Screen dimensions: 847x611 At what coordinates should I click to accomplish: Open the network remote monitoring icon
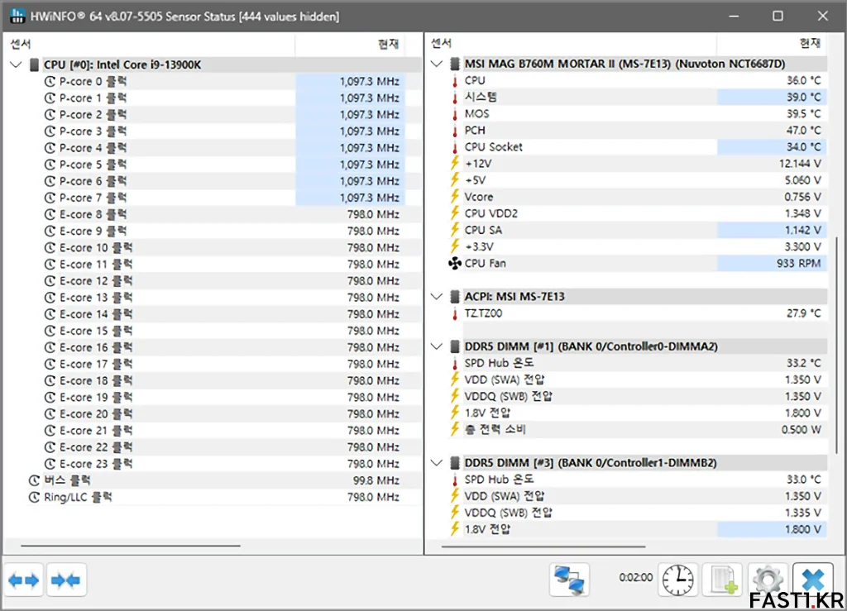point(569,580)
